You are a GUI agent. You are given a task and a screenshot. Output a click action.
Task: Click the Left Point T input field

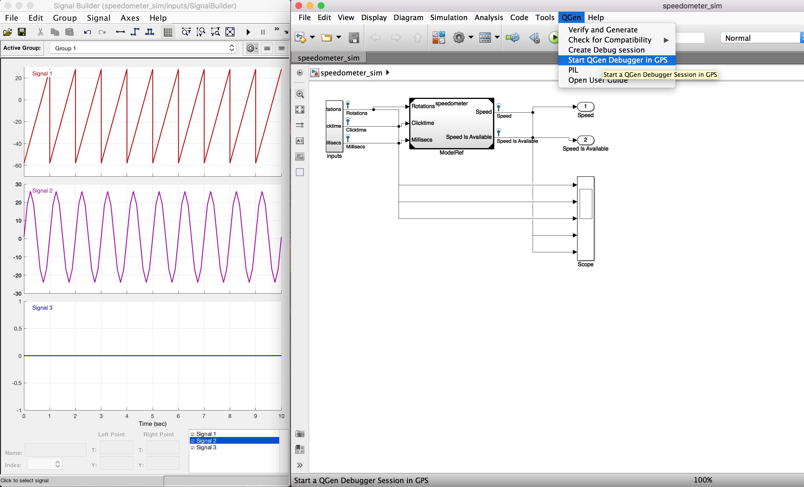pos(116,448)
